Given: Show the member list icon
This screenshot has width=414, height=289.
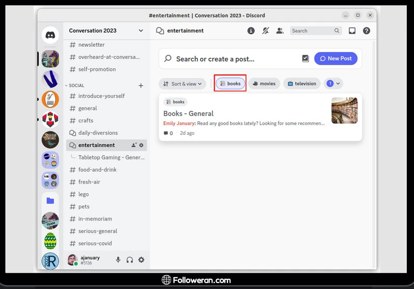Looking at the screenshot, I should [x=280, y=31].
